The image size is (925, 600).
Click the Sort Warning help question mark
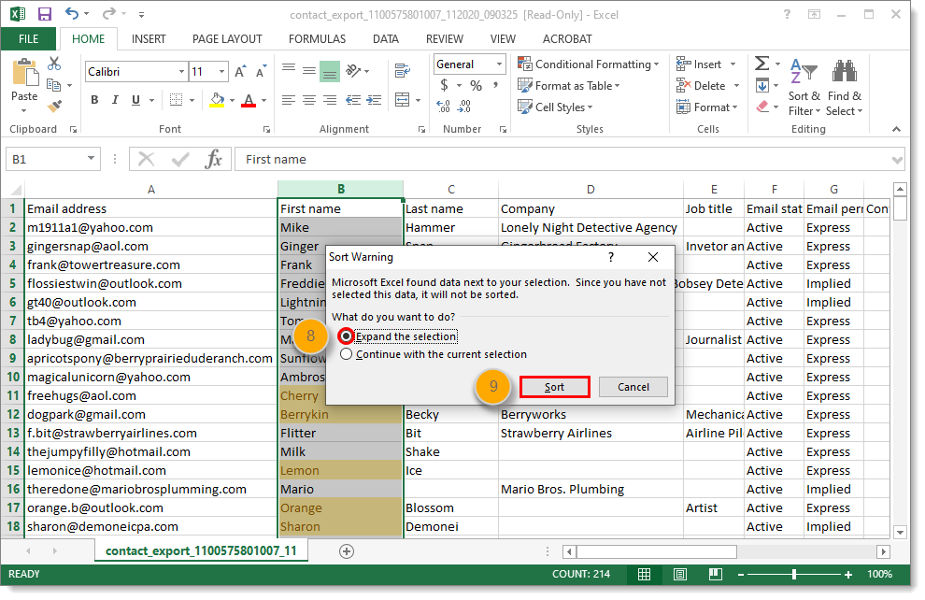[611, 257]
